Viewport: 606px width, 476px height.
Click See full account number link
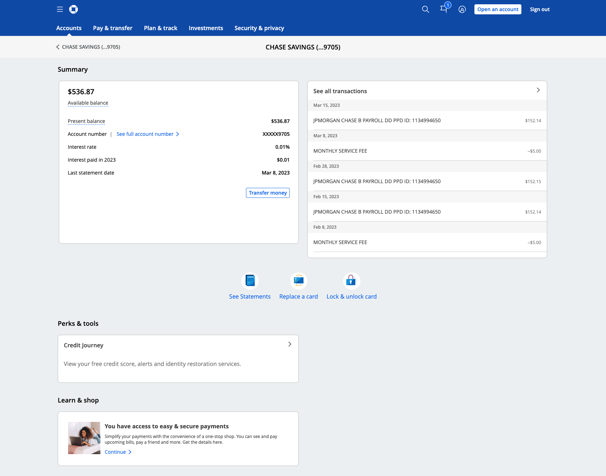[x=148, y=134]
